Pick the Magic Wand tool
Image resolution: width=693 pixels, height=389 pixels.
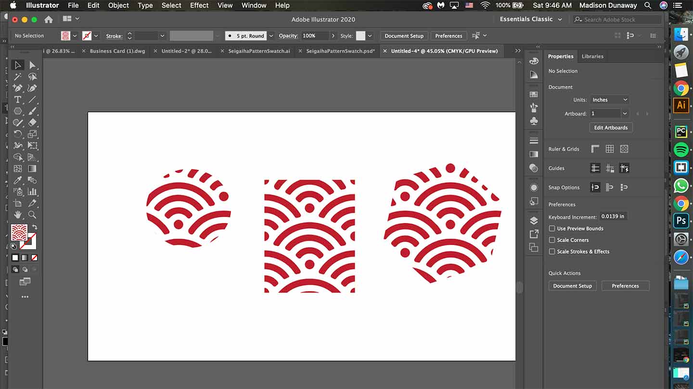point(18,77)
